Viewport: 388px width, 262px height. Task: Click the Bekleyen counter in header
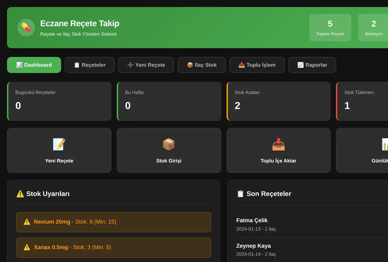click(x=373, y=28)
